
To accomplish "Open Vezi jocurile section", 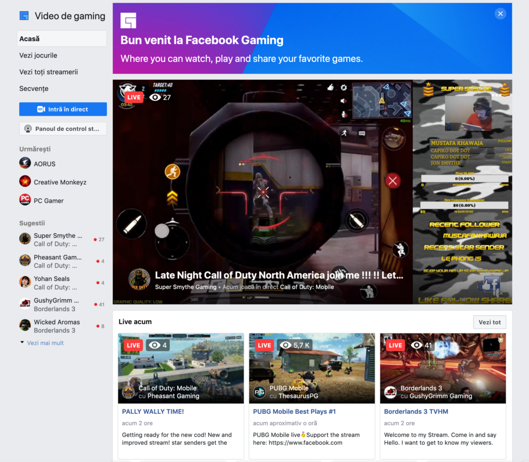I will [38, 55].
